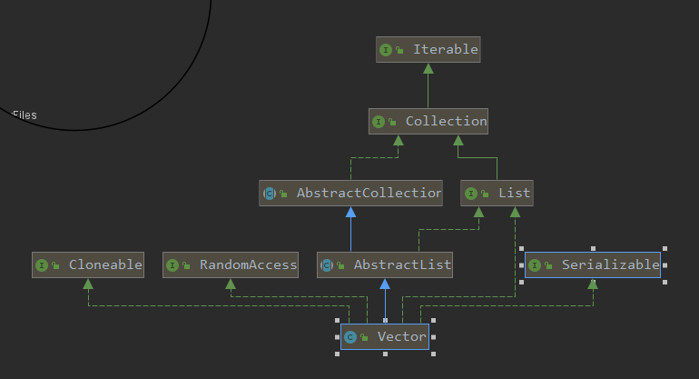Click the abstract class icon on AbstractList

pyautogui.click(x=326, y=265)
